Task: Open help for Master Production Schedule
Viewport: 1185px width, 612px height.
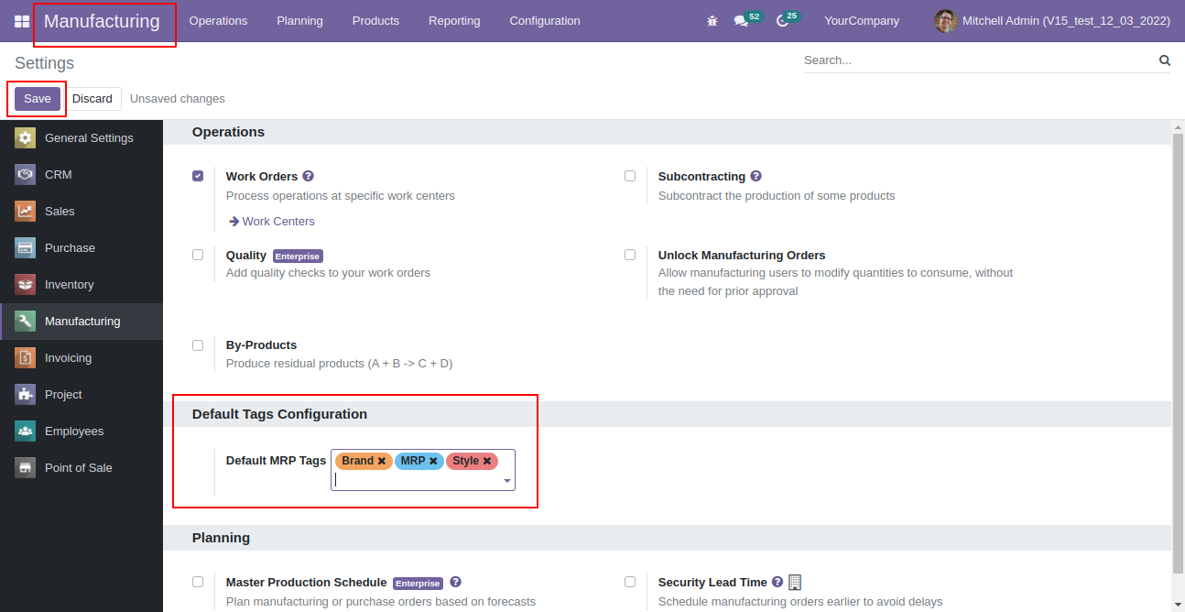Action: 455,582
